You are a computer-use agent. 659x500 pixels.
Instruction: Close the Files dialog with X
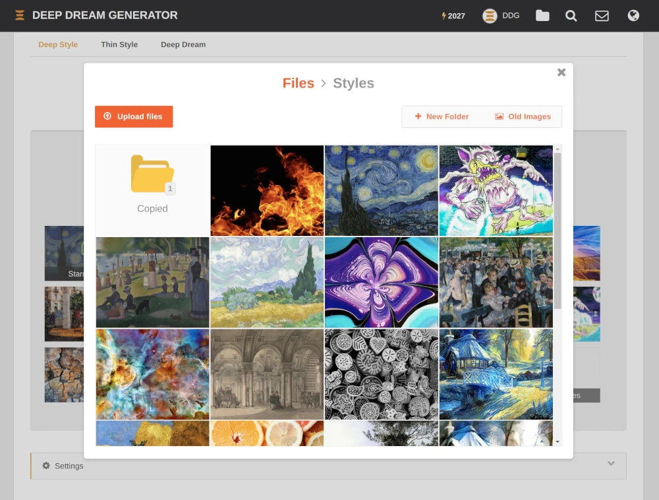(x=561, y=72)
